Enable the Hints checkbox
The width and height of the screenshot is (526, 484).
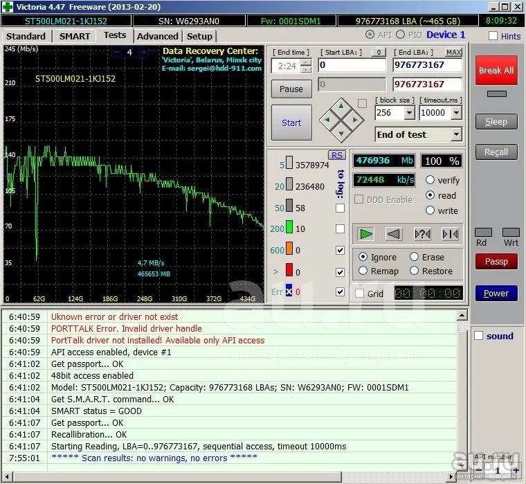[493, 35]
